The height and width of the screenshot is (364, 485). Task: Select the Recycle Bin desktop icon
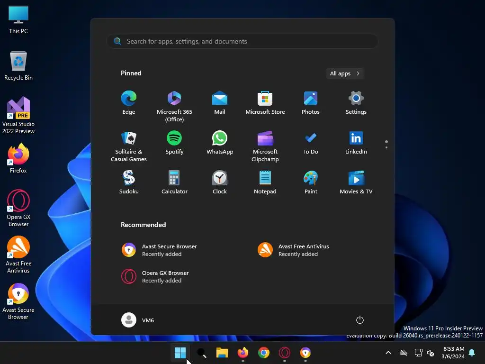(x=18, y=66)
